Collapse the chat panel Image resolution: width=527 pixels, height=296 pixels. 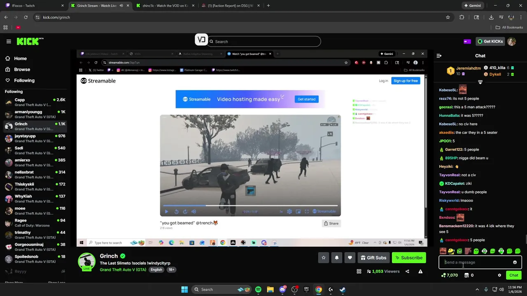pyautogui.click(x=439, y=55)
